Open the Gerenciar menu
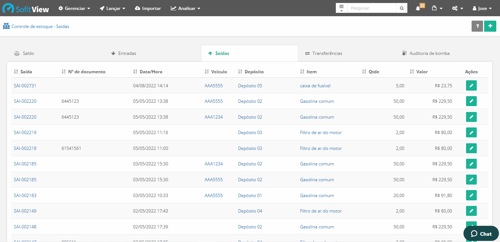The image size is (500, 242). (x=74, y=8)
